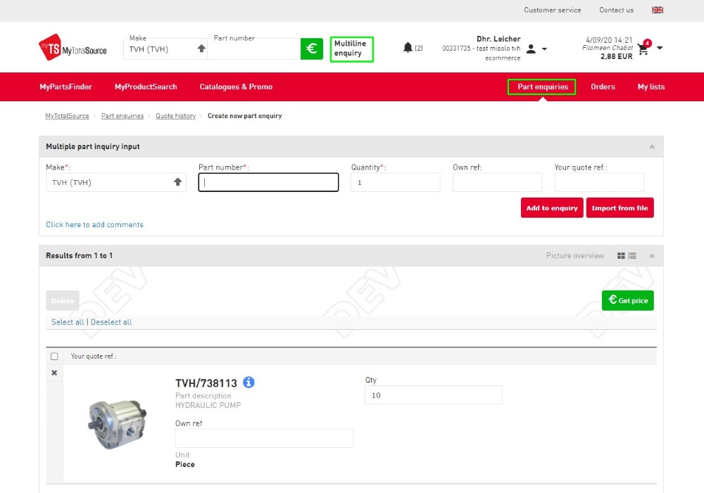Click Add to enquiry
The image size is (704, 493).
pyautogui.click(x=552, y=207)
